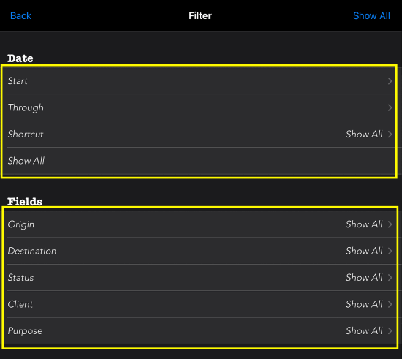
Task: Tap the chevron beside Shortcut's Show All
Action: coord(390,134)
